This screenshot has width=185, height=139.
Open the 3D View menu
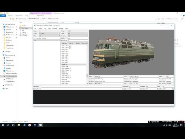coord(54,28)
